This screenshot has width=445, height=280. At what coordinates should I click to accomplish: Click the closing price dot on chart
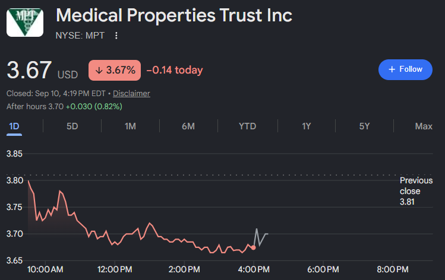pos(254,248)
